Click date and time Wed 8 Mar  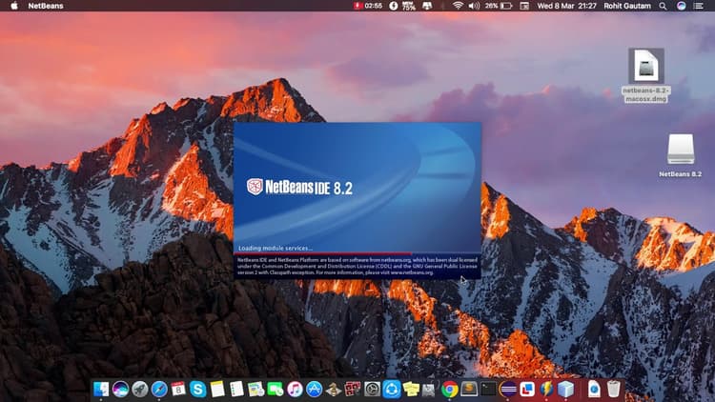pyautogui.click(x=566, y=6)
